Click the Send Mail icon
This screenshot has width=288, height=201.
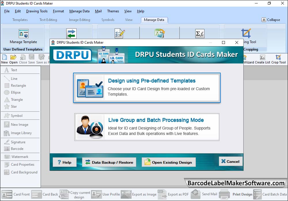tap(196, 194)
